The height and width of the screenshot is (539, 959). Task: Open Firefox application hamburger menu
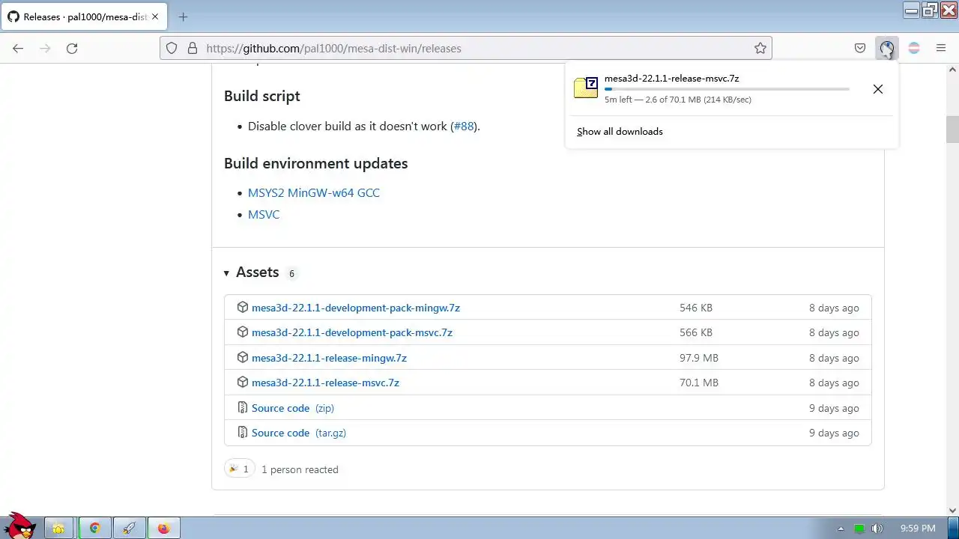click(941, 49)
